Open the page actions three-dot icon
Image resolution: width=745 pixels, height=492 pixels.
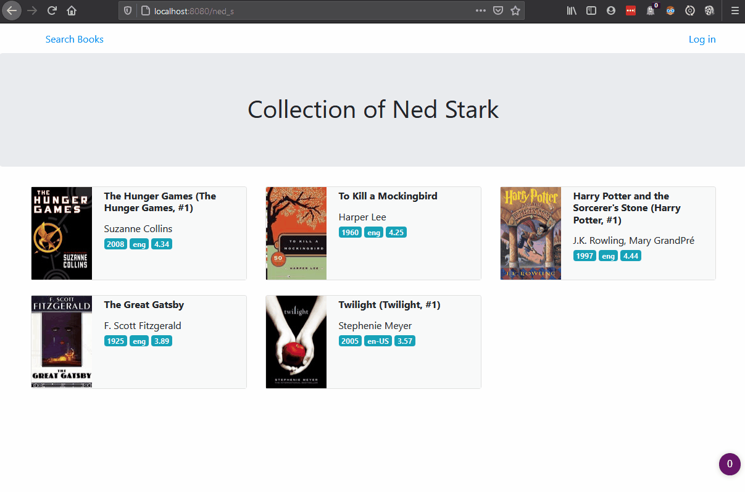481,10
